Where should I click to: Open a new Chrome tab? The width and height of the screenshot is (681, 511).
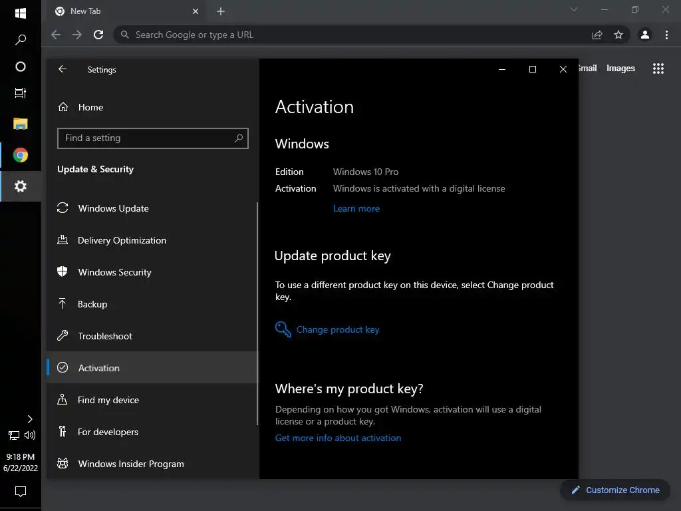pos(221,11)
